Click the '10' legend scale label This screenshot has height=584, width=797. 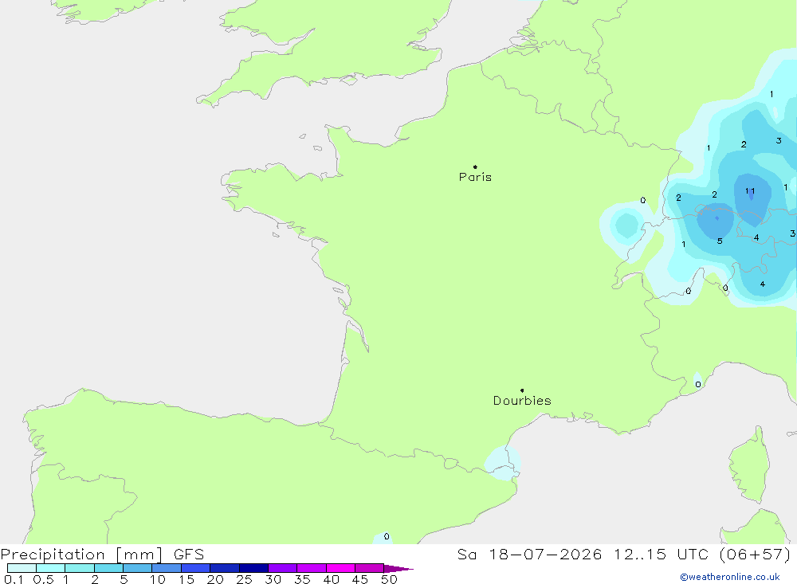point(158,579)
